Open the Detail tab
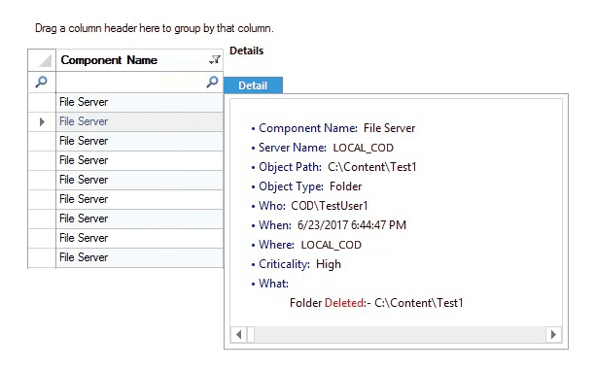 pos(253,85)
